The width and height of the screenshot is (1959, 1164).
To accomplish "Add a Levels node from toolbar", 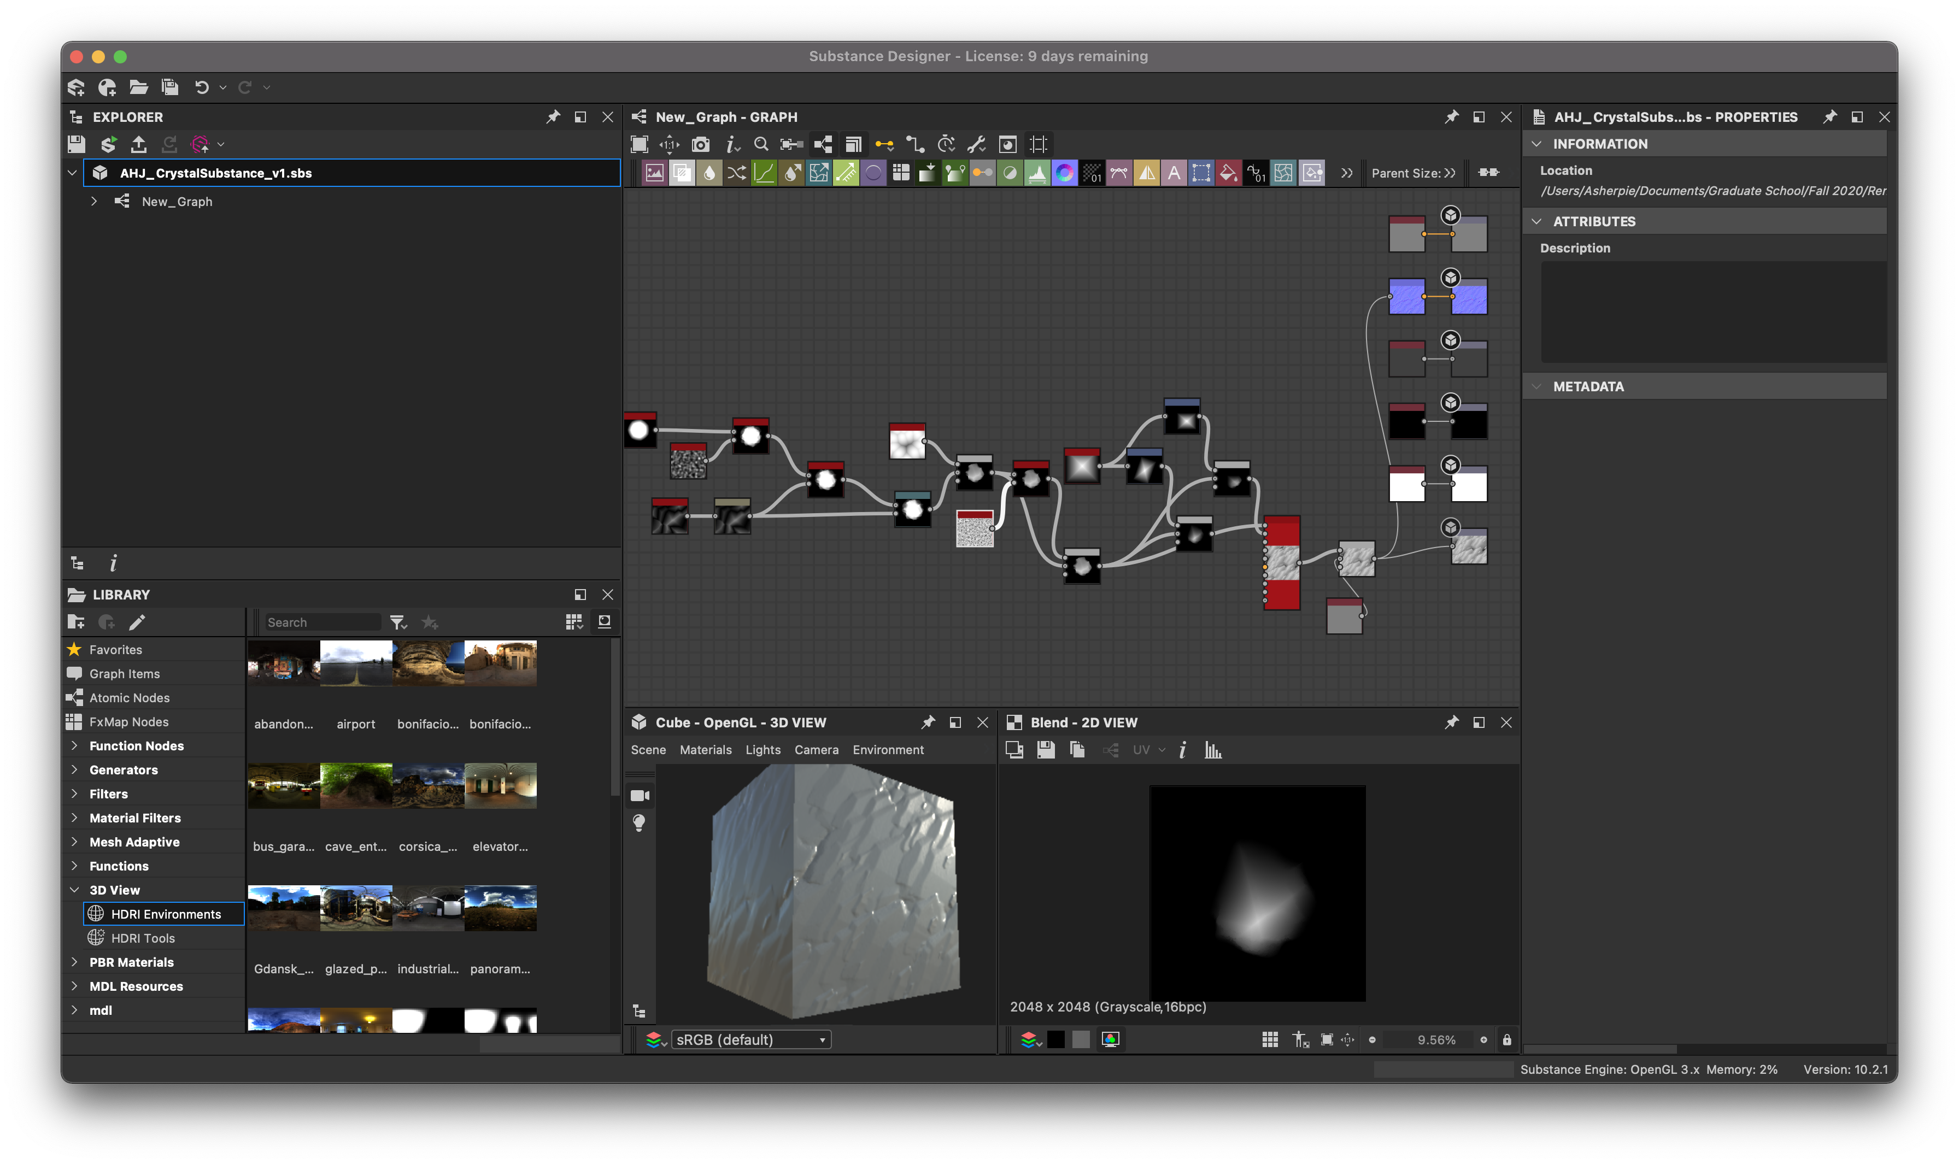I will 1036,173.
